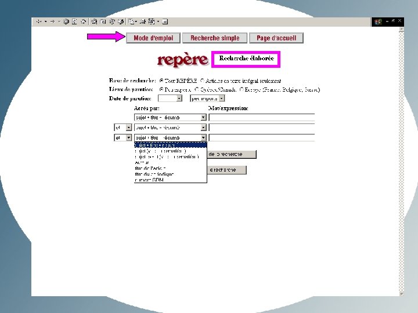Select the Europe (France, Belgique, Suisse) radio

point(242,89)
